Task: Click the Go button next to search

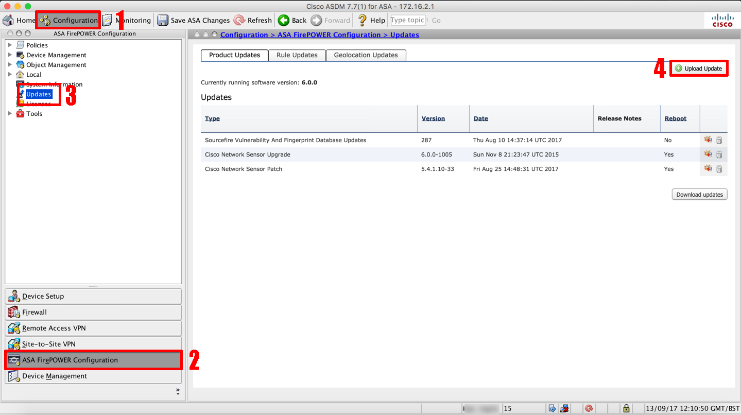Action: [x=436, y=20]
